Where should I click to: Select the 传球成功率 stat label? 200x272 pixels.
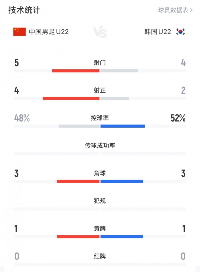coord(100,145)
